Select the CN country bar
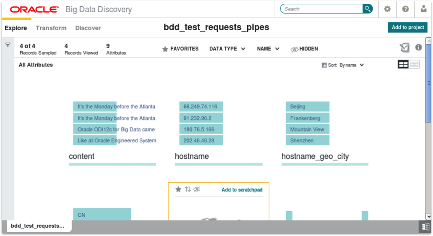 click(102, 215)
